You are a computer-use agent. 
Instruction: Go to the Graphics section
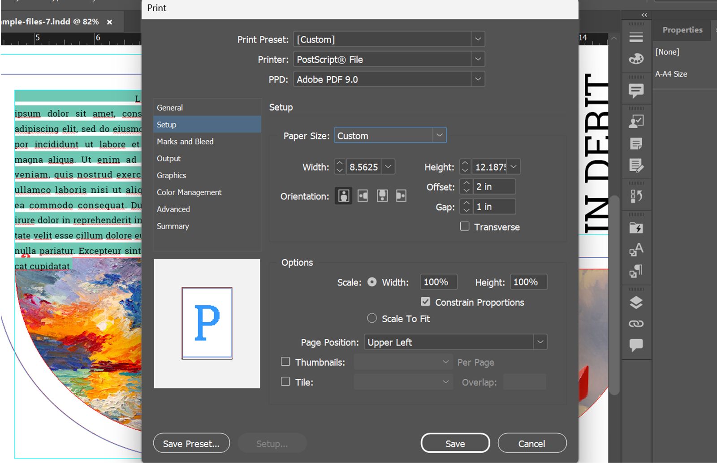(207, 175)
